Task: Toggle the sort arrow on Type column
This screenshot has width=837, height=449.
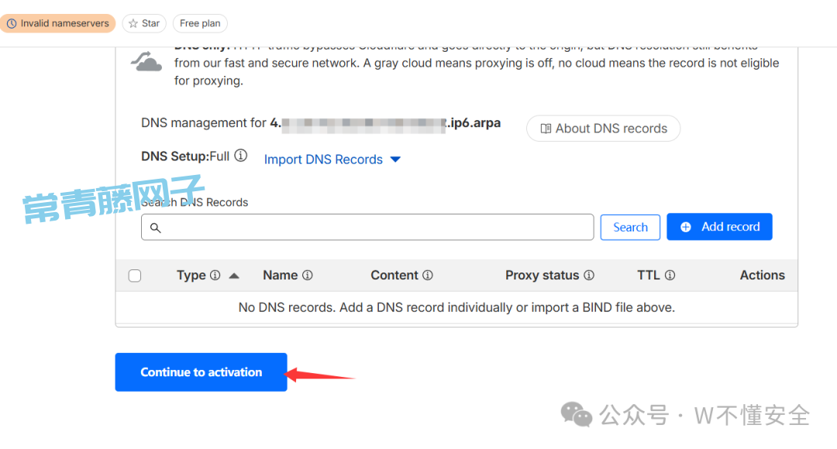Action: tap(234, 276)
